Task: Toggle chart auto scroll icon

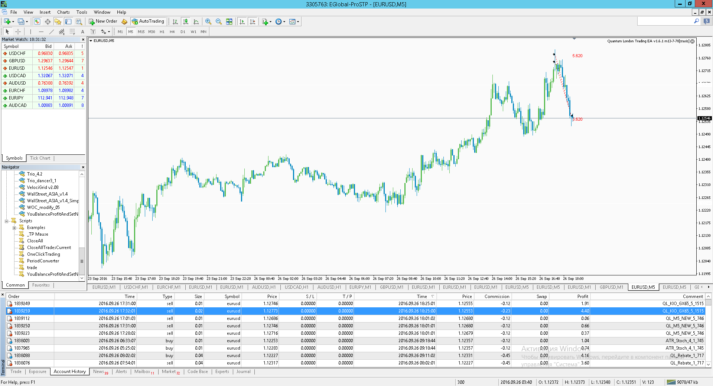Action: click(x=242, y=22)
